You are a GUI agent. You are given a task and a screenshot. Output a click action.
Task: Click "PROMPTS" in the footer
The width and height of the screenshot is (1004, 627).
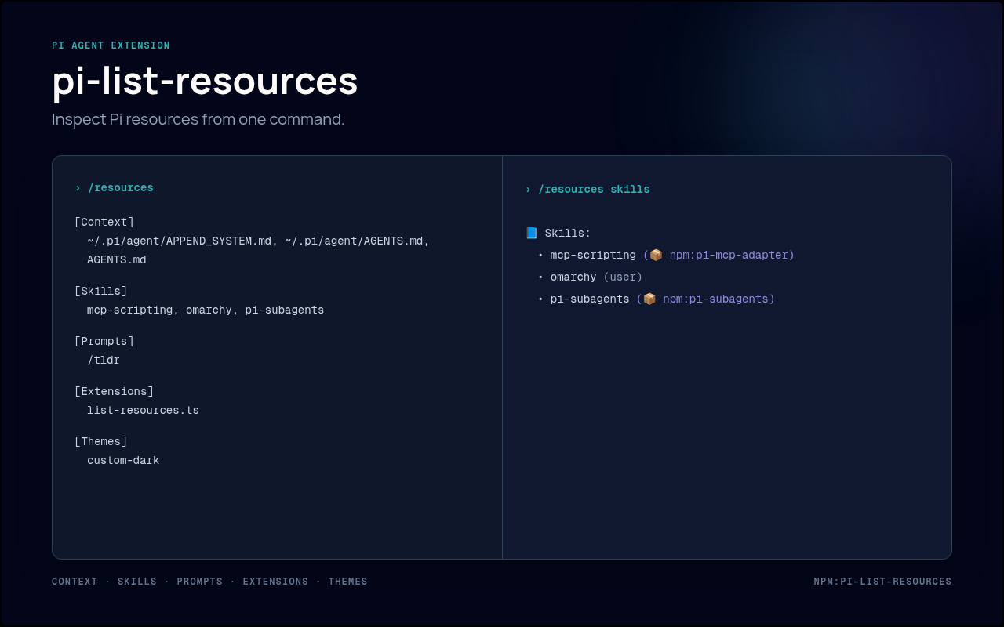point(200,582)
